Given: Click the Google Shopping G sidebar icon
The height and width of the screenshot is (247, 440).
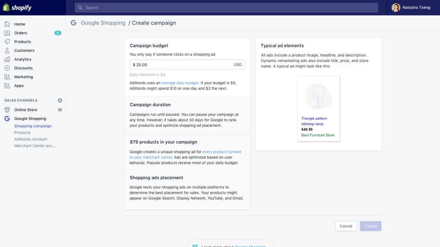Looking at the screenshot, I should [x=7, y=119].
